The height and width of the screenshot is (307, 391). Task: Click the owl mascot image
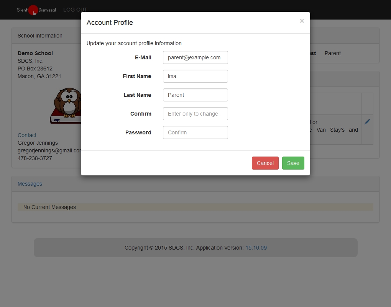(x=67, y=105)
